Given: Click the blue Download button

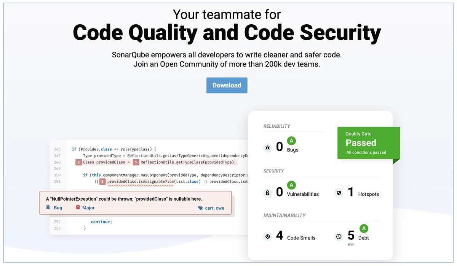Looking at the screenshot, I should [227, 85].
